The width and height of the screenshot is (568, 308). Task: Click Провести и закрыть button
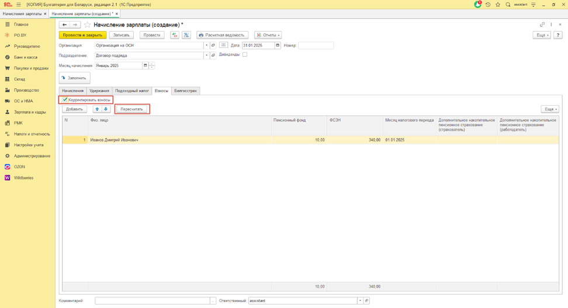coord(82,35)
